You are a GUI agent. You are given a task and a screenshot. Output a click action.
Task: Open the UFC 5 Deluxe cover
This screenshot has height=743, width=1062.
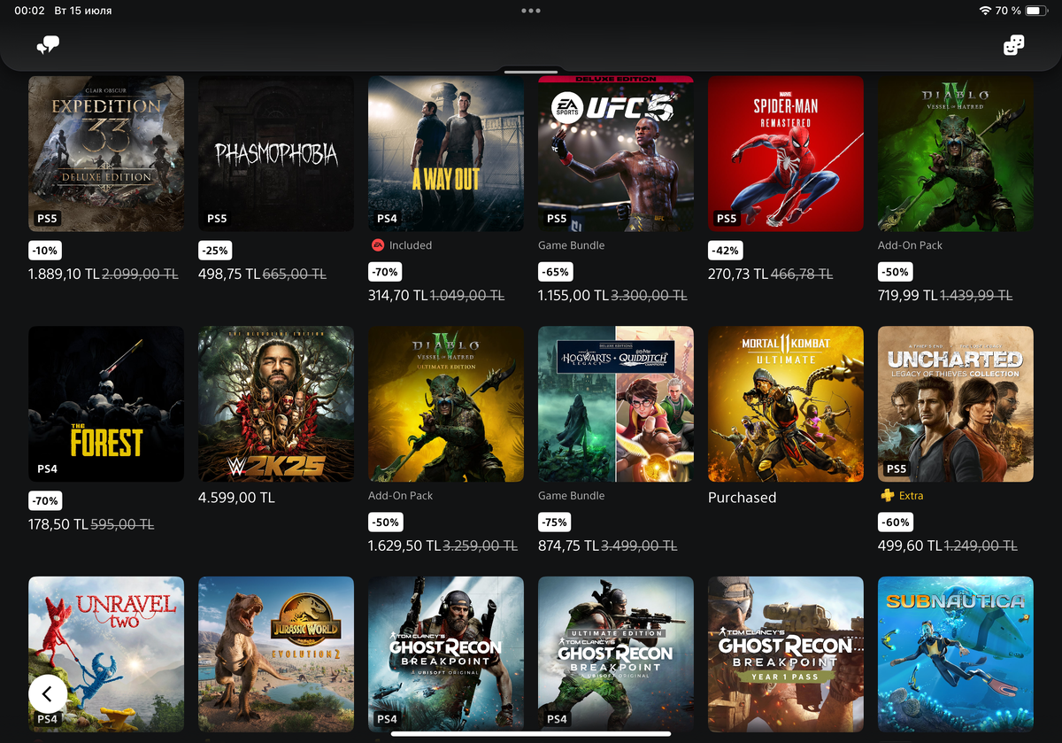tap(616, 154)
